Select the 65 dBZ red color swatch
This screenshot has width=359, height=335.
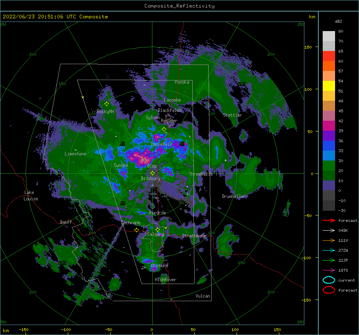(329, 56)
